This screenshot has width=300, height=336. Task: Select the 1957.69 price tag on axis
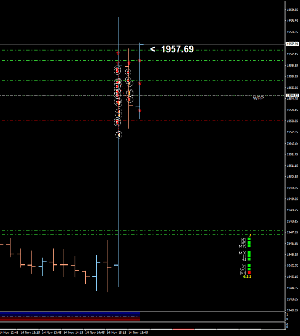tap(292, 44)
